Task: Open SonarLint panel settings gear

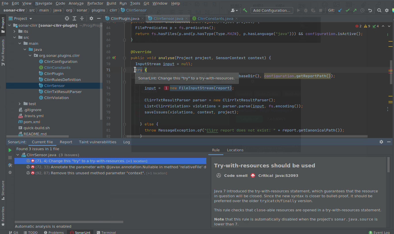Action: click(x=381, y=142)
